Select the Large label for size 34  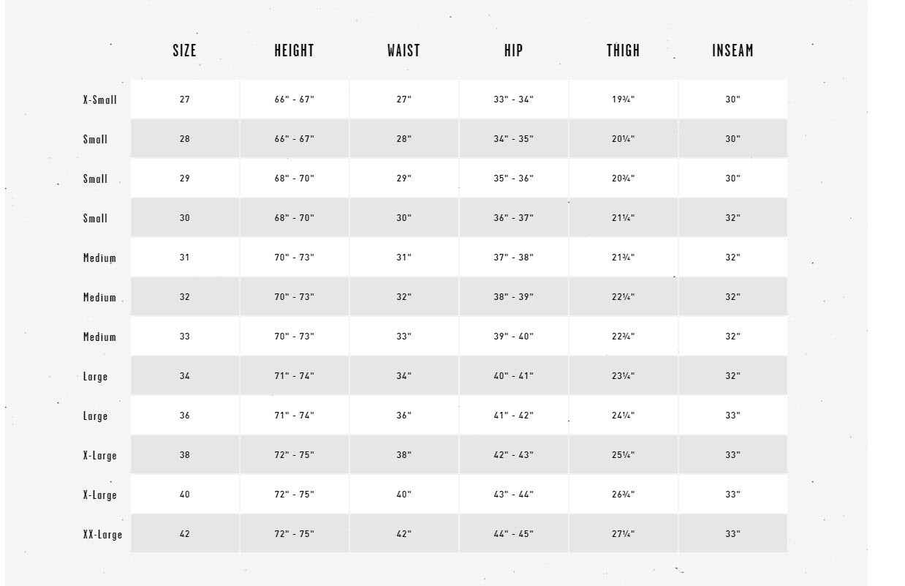click(95, 376)
